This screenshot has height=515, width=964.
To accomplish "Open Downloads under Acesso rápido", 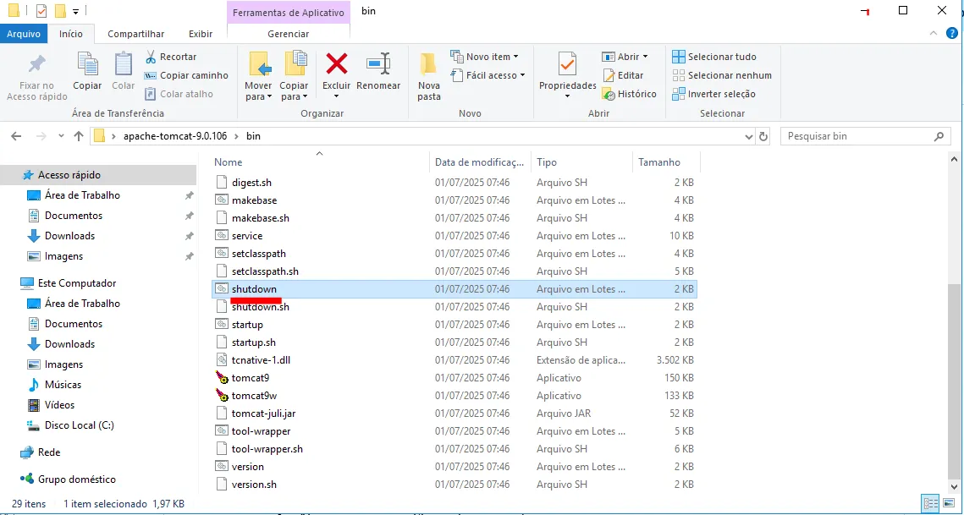I will pos(69,236).
